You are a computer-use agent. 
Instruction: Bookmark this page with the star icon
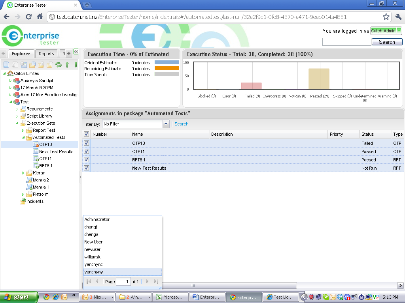(386, 17)
